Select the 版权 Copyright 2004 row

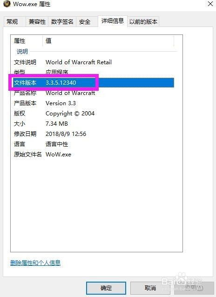pyautogui.click(x=94, y=114)
